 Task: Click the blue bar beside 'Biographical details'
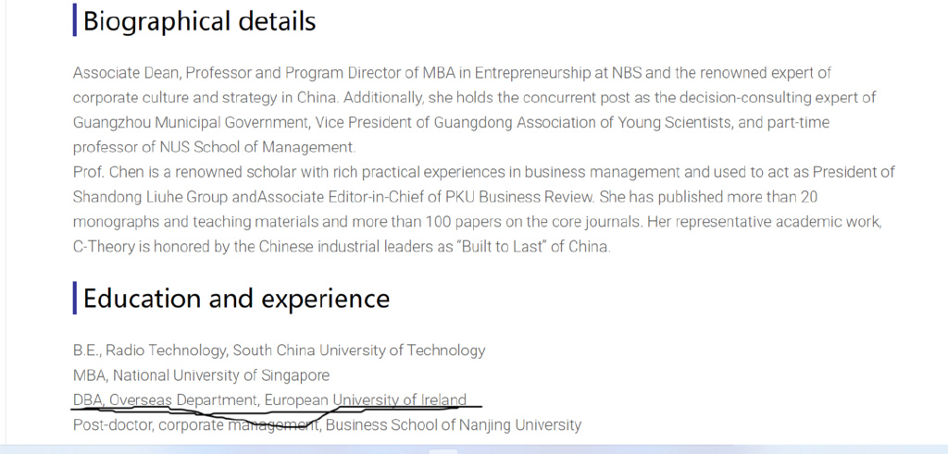(x=74, y=20)
